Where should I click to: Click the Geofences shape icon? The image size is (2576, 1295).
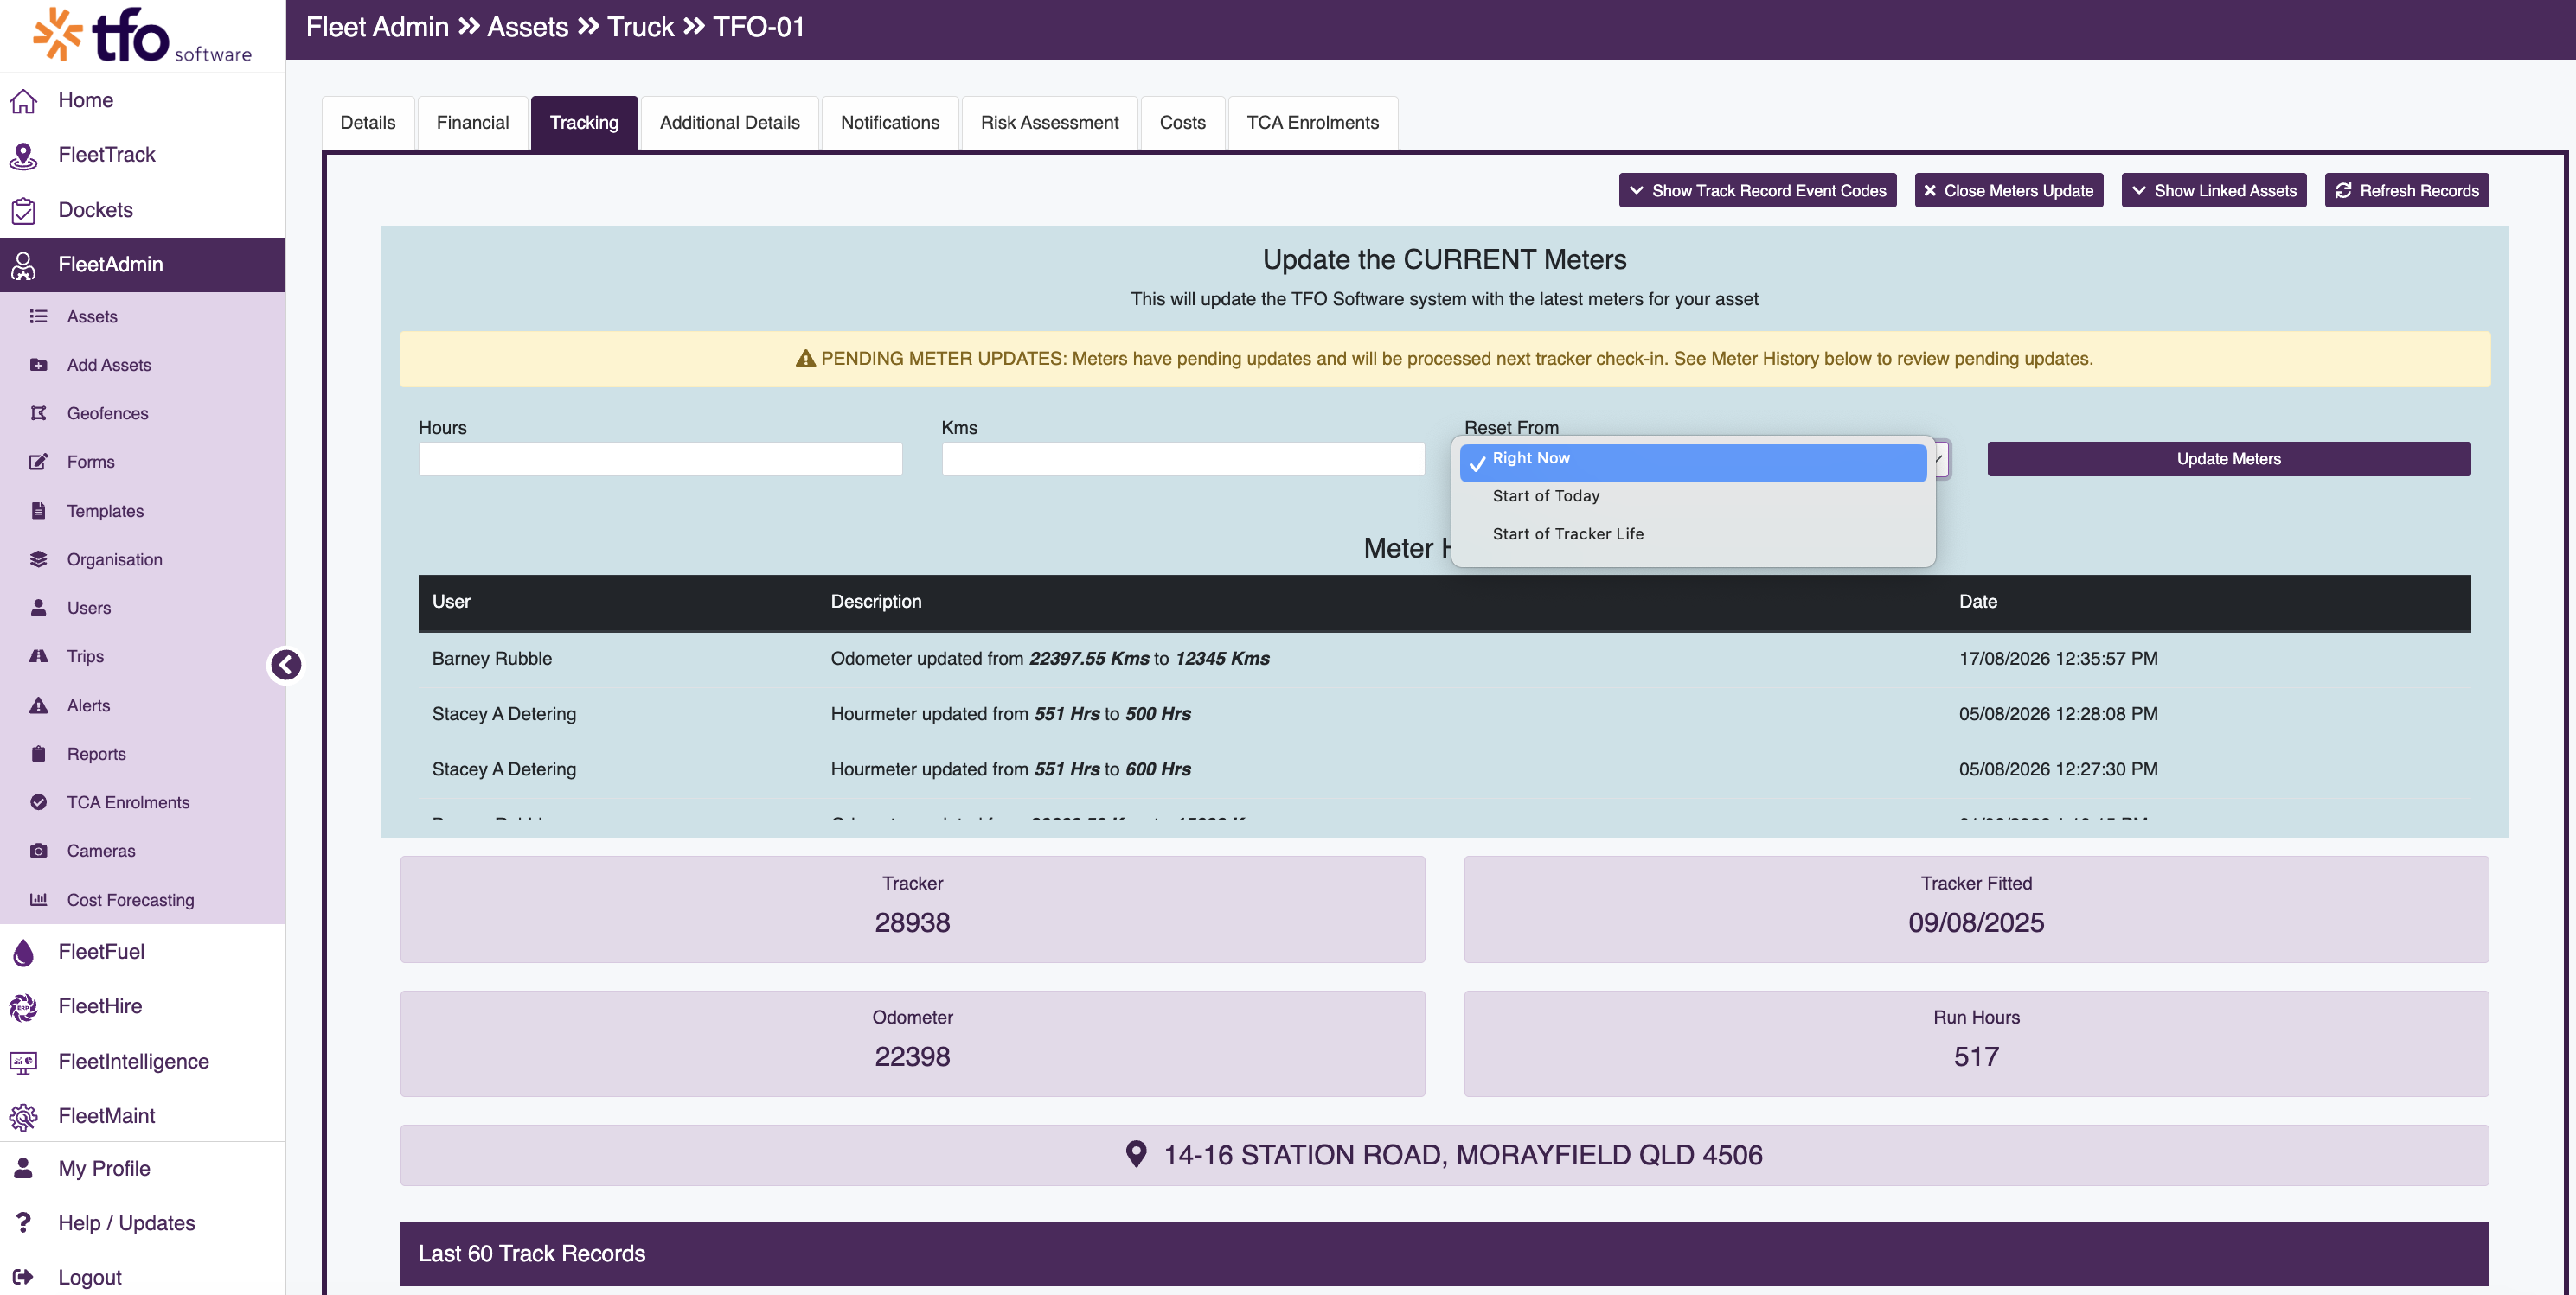pos(39,414)
